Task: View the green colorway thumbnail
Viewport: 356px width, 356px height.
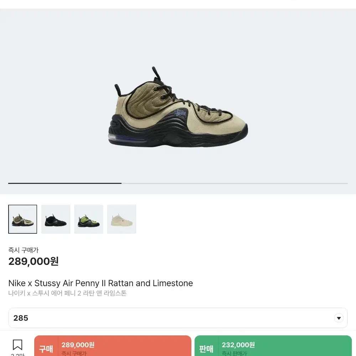Action: (x=88, y=219)
